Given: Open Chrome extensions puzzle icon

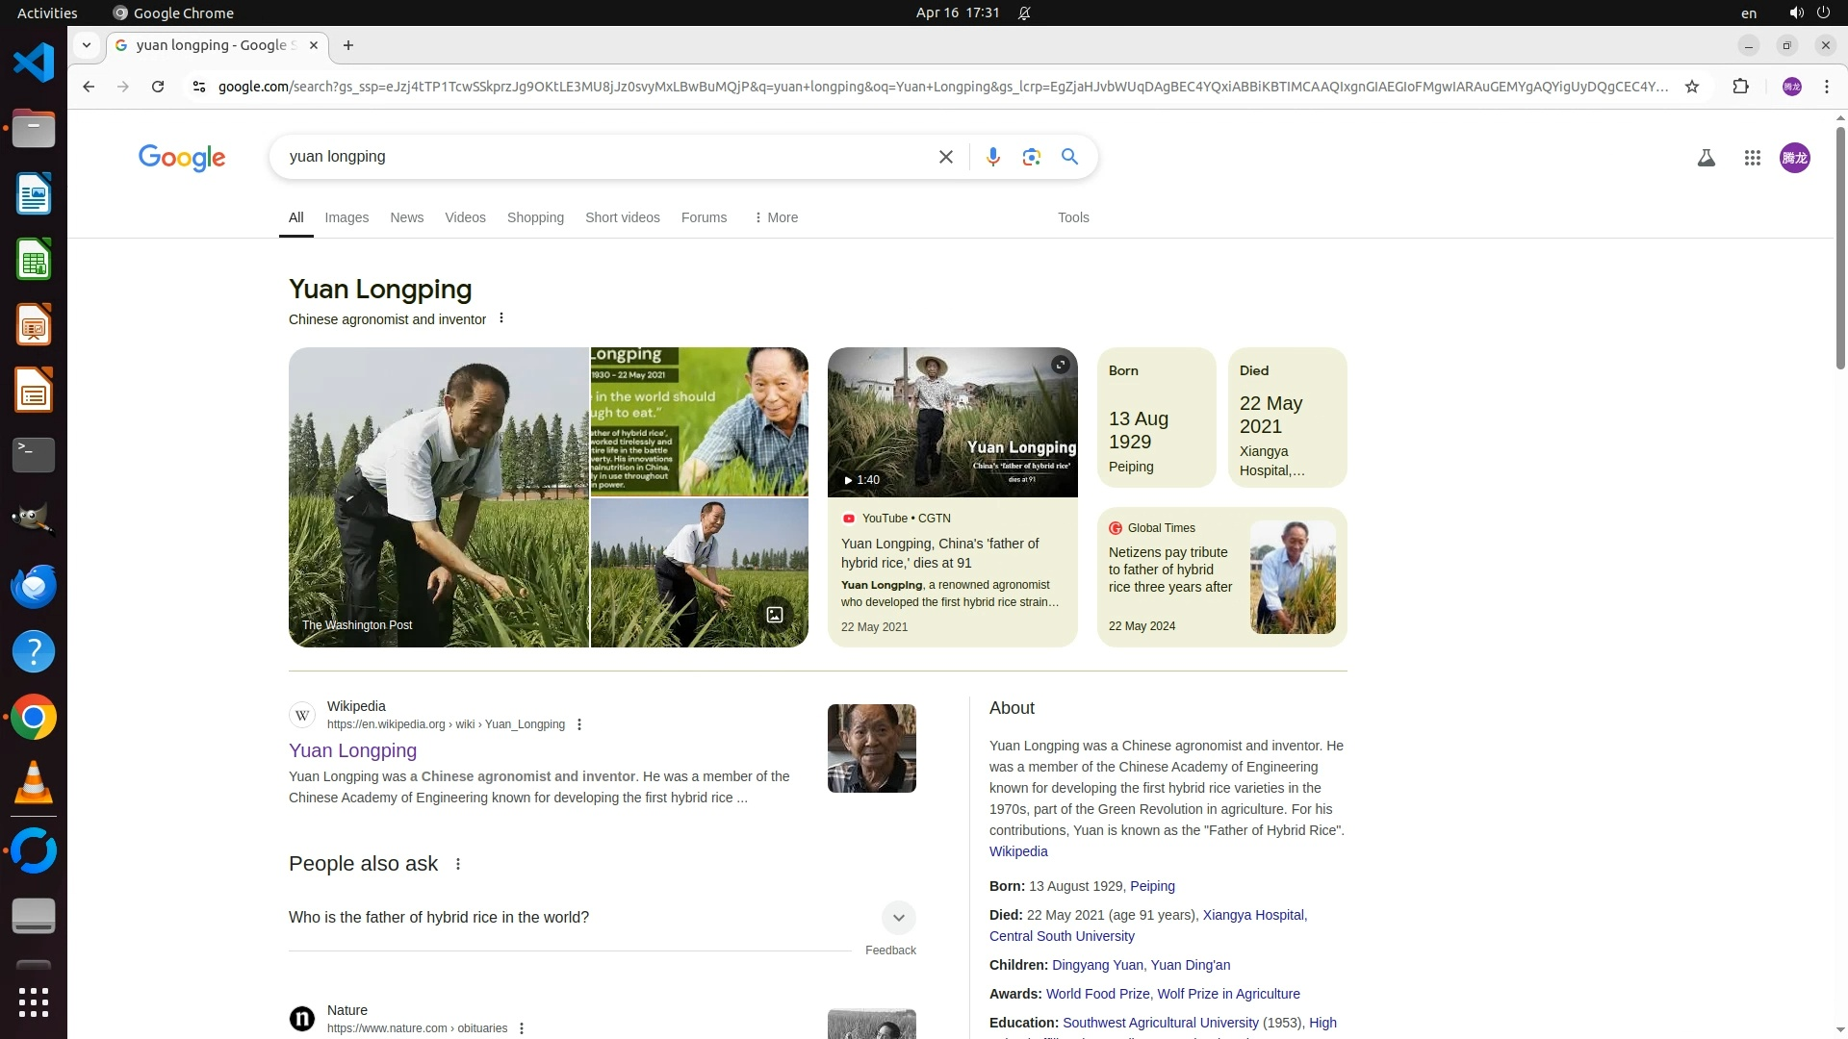Looking at the screenshot, I should (x=1740, y=87).
